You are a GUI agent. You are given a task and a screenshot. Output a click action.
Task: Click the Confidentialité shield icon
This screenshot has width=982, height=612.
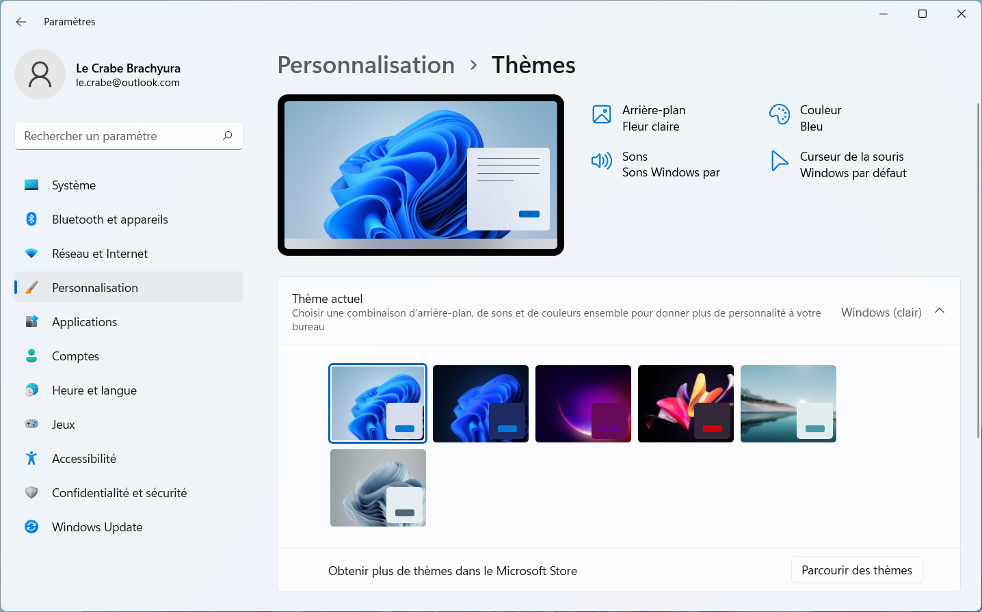(31, 492)
